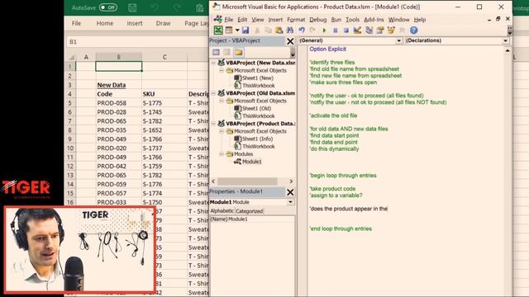This screenshot has height=297, width=529.
Task: Click the Redo icon in VBA toolbar
Action: coord(312,31)
